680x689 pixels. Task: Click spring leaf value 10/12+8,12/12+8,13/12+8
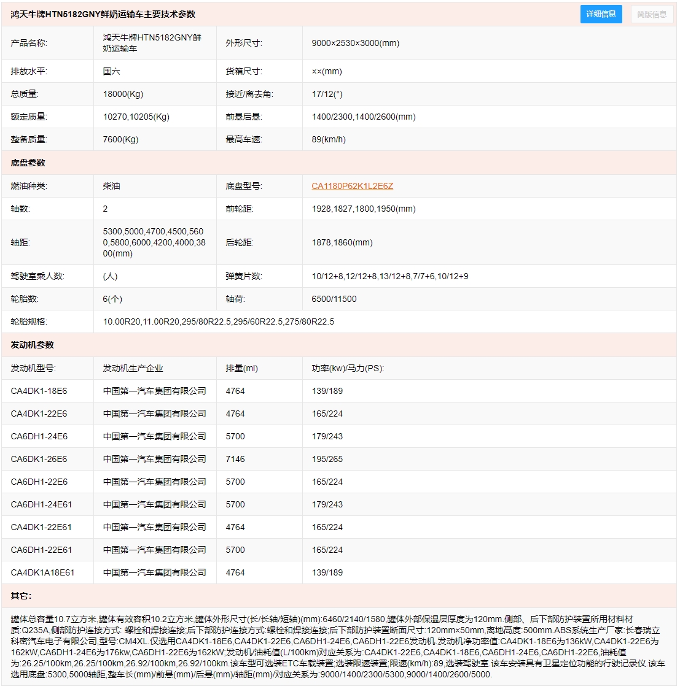click(x=389, y=276)
